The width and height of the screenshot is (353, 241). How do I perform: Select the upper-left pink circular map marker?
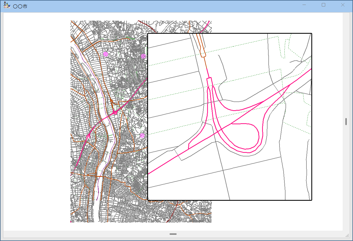pos(106,54)
